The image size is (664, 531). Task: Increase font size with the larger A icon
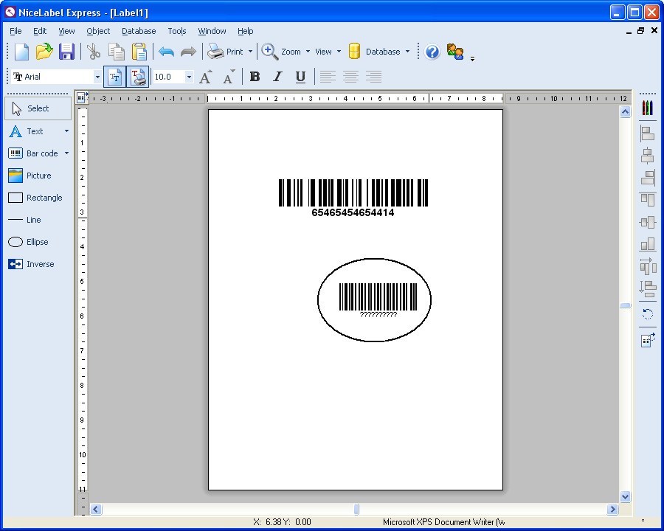[205, 77]
